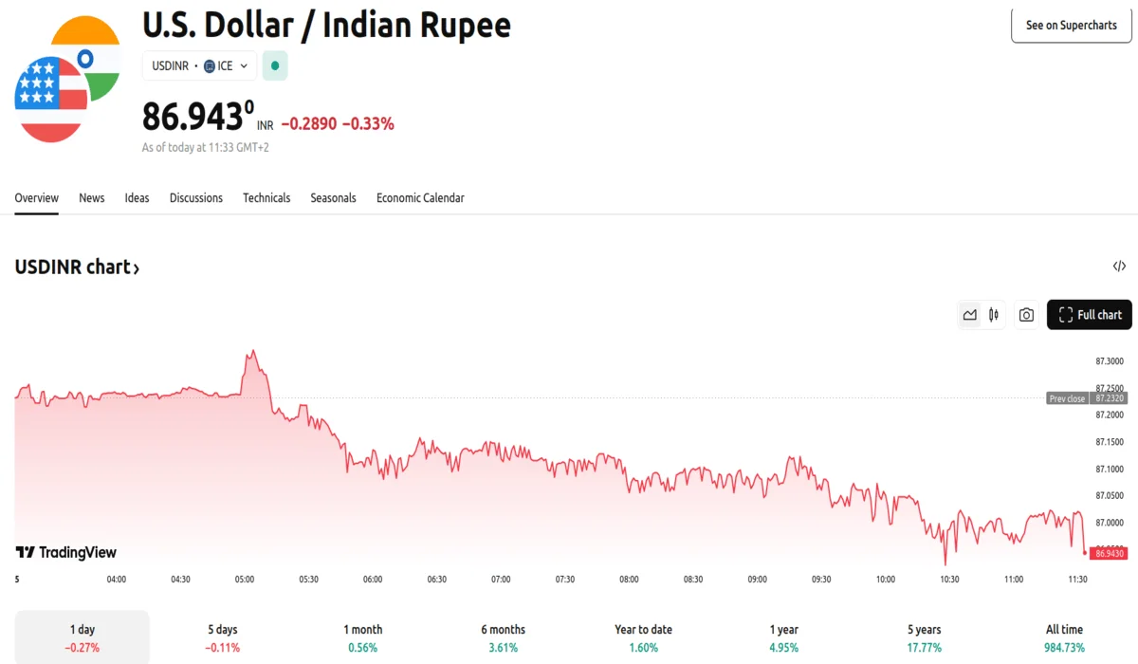
Task: Click the Prev close price label
Action: click(1067, 398)
